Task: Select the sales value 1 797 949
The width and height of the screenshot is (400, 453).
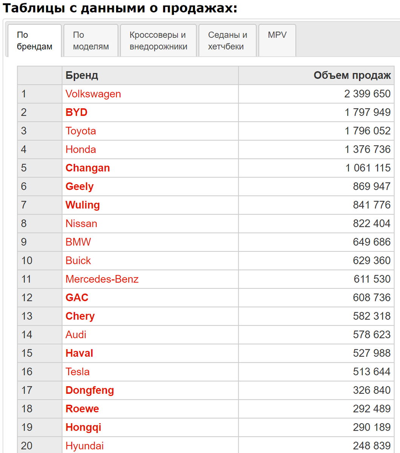Action: tap(368, 112)
